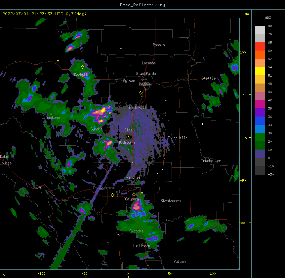The width and height of the screenshot is (285, 278).
Task: Click the yellow marker near RockyMH
Action: (82, 67)
